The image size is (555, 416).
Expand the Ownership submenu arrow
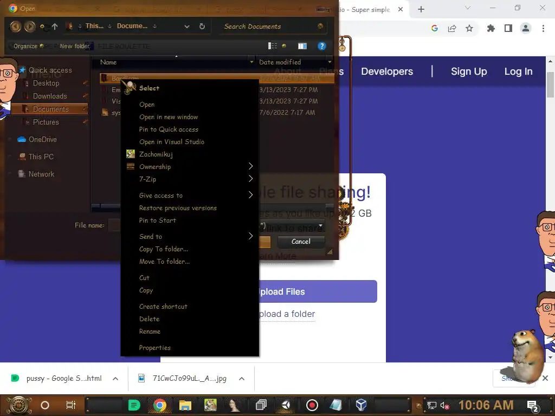click(x=250, y=166)
